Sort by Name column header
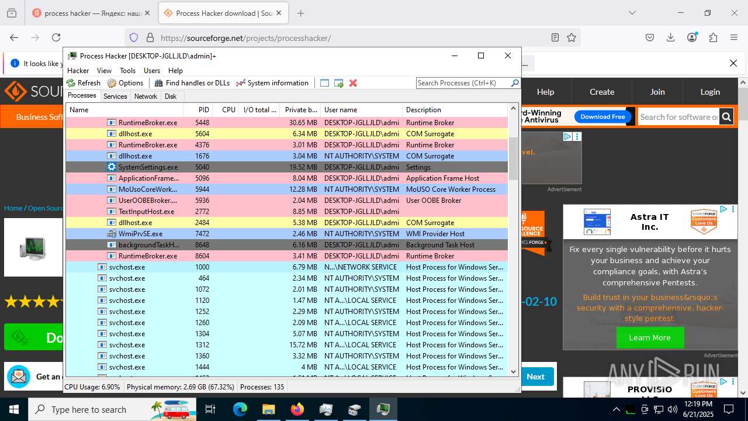 click(x=124, y=110)
